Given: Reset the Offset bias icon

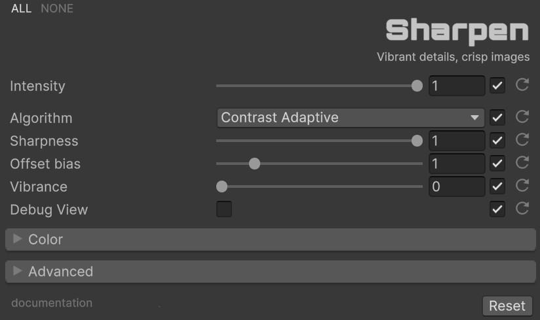Looking at the screenshot, I should (x=522, y=163).
